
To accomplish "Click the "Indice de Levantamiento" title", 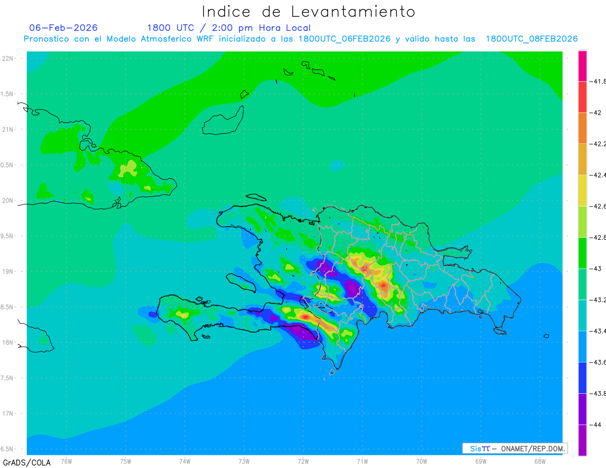I will point(309,11).
